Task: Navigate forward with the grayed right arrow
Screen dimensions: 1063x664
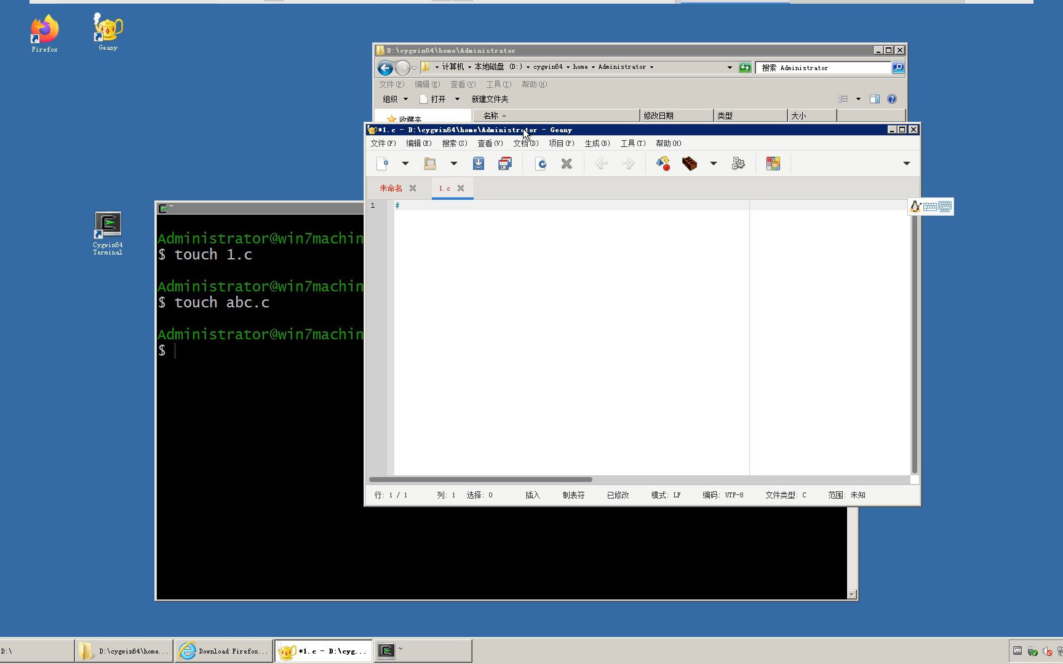Action: pyautogui.click(x=628, y=164)
